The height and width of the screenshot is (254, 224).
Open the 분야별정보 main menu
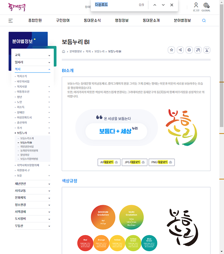coord(182,20)
